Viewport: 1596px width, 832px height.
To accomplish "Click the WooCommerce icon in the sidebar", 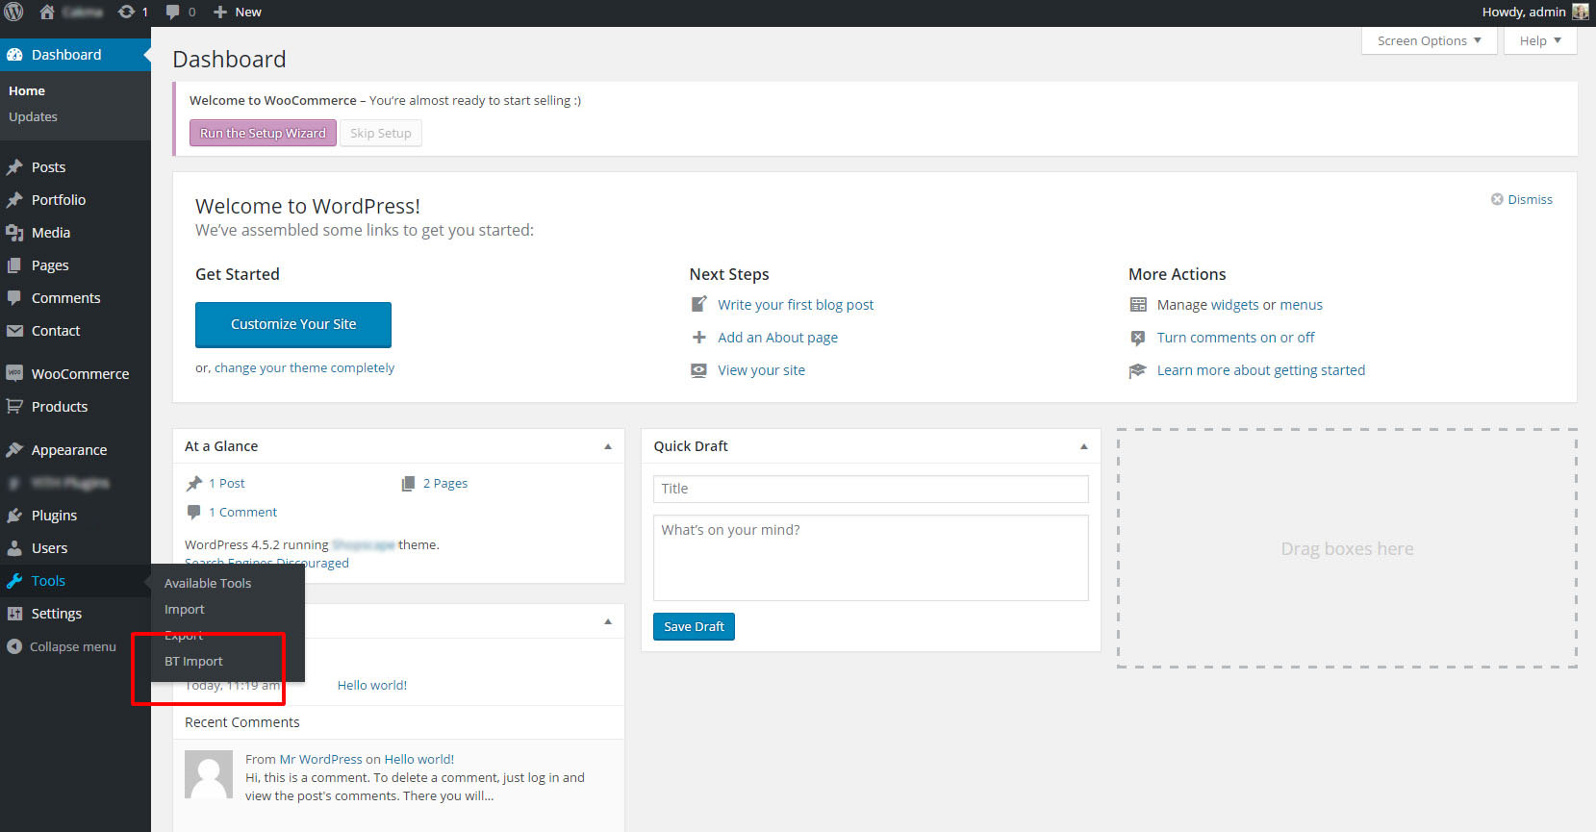I will (x=14, y=374).
